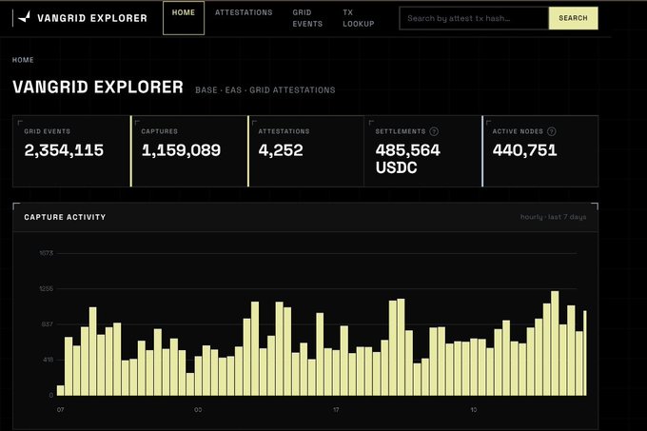647x431 pixels.
Task: Click the Settlements help question-mark icon
Action: point(434,131)
